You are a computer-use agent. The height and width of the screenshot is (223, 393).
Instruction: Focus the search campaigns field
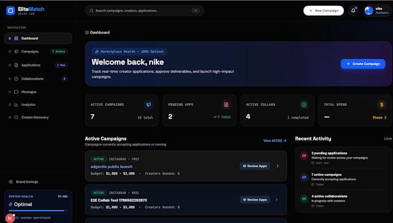144,11
